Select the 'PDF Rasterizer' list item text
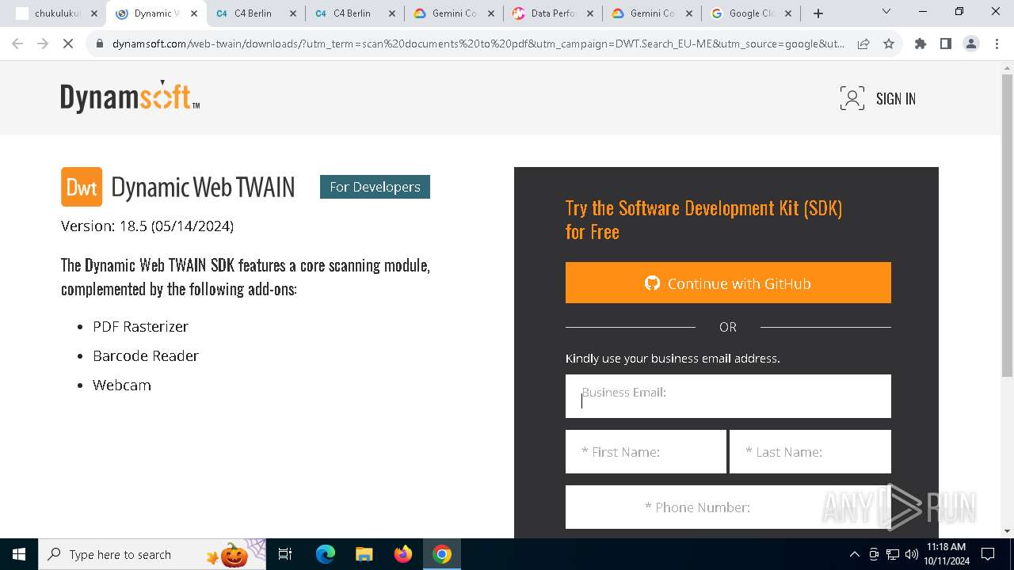Viewport: 1014px width, 570px height. (x=140, y=326)
